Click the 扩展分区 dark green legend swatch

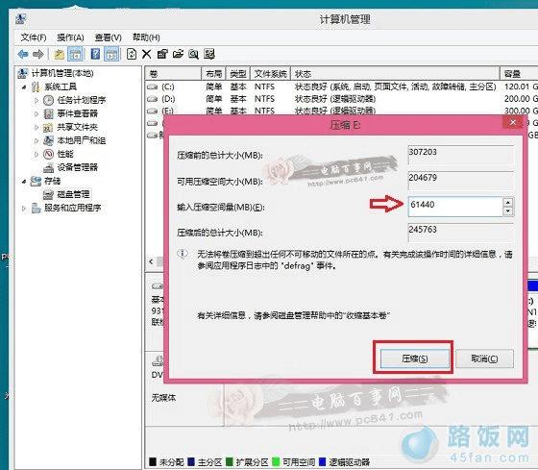[x=230, y=462]
